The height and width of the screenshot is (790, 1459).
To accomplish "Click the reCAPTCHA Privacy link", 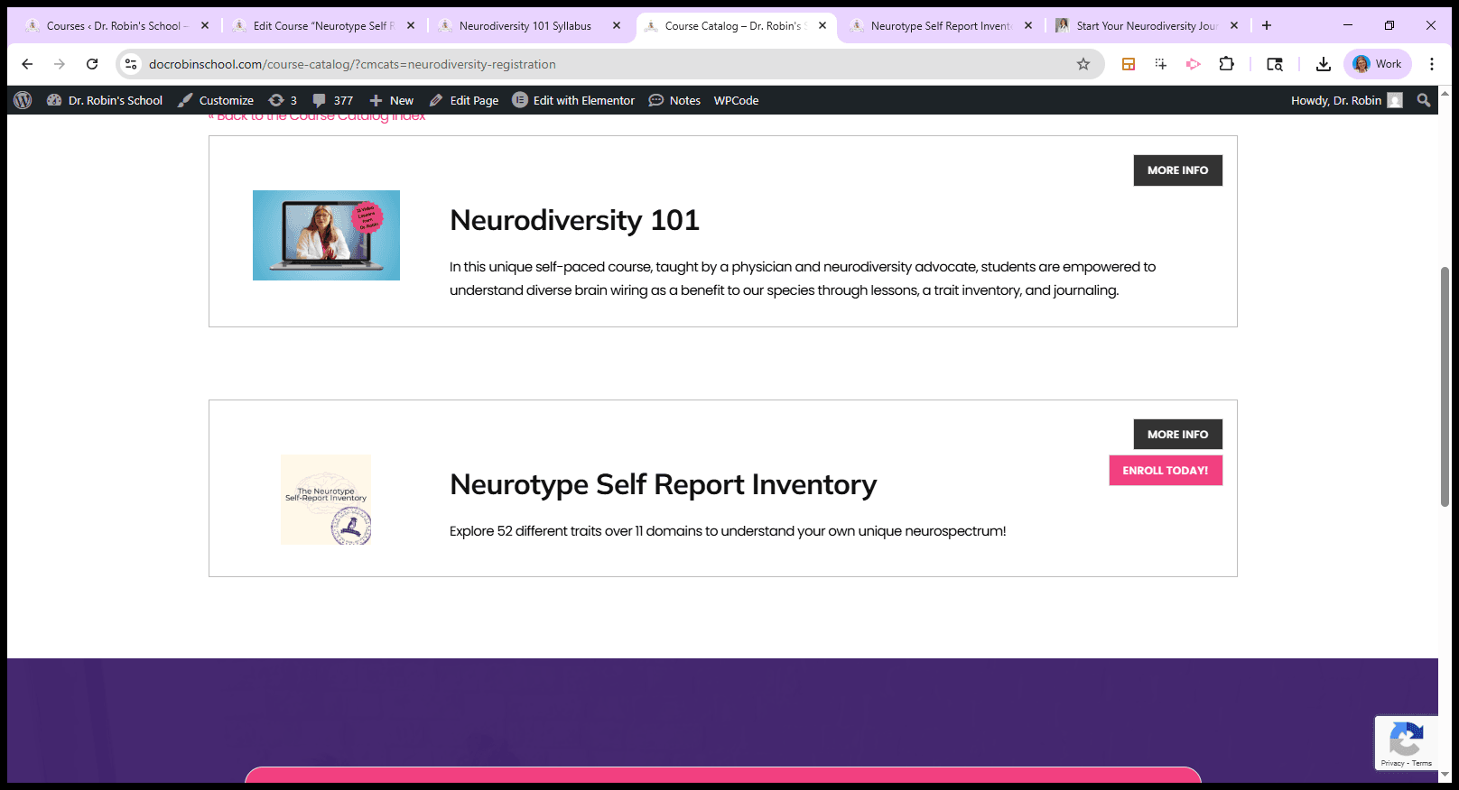I will [x=1392, y=763].
